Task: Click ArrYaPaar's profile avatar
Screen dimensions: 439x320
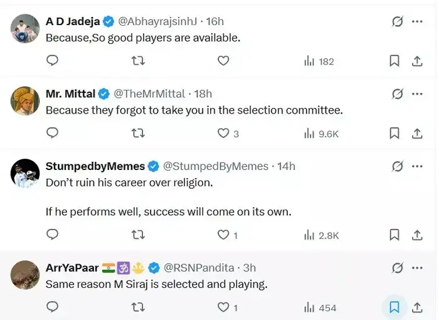Action: tap(26, 275)
